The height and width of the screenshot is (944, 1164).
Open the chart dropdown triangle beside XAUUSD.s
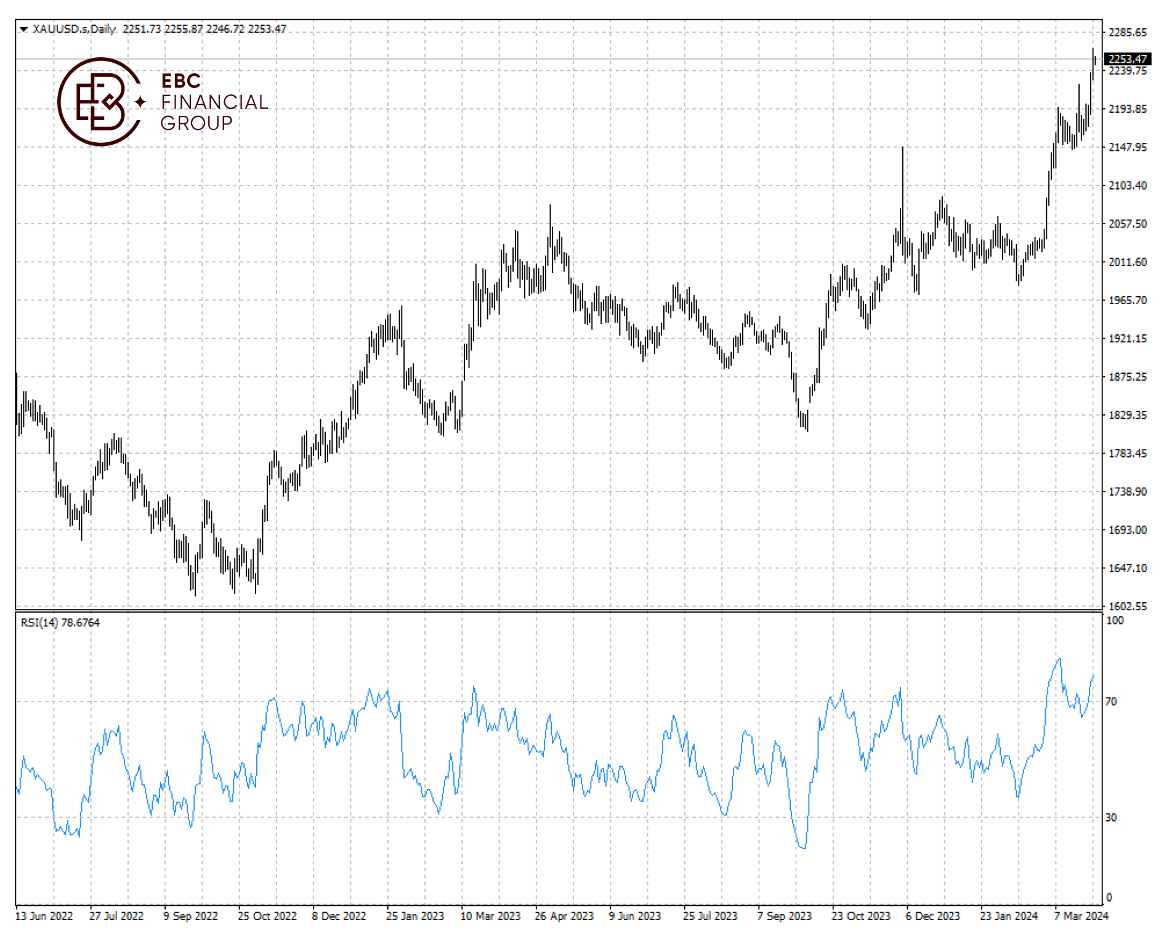tap(23, 29)
